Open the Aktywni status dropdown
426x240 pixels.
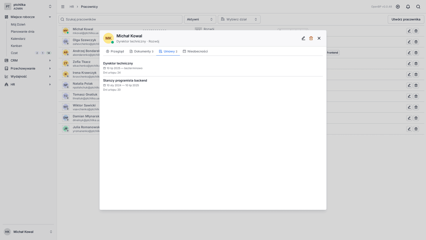[200, 19]
